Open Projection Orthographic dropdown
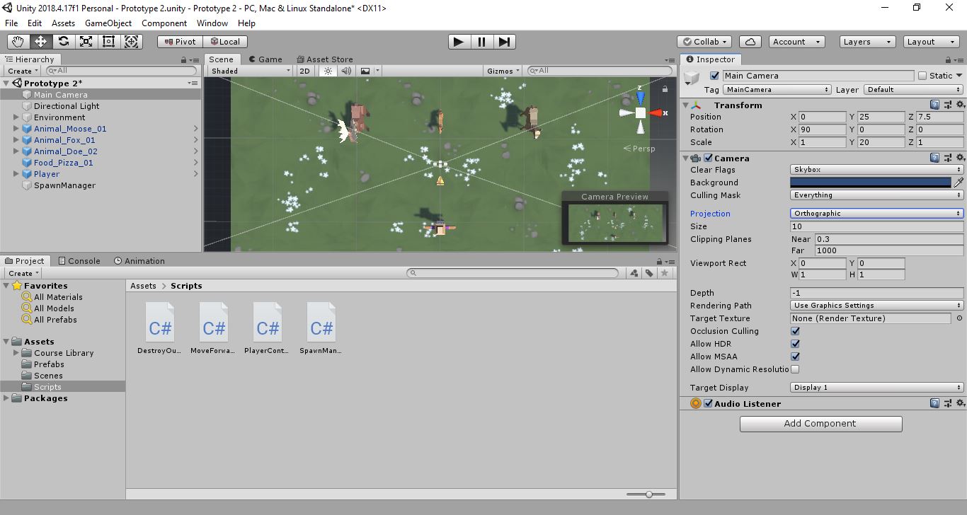The height and width of the screenshot is (515, 967). coord(876,214)
